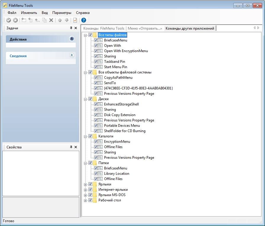Collapse the Сведения section chevron
The image size is (265, 226).
coord(72,55)
